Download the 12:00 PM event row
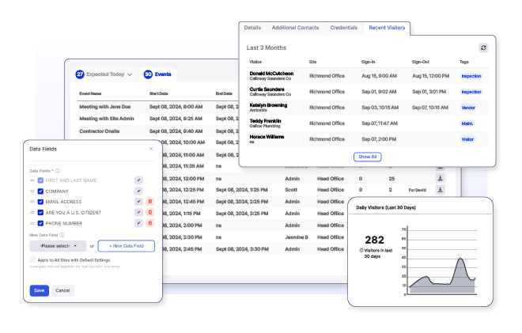Viewport: 522px width, 333px height. 440,178
